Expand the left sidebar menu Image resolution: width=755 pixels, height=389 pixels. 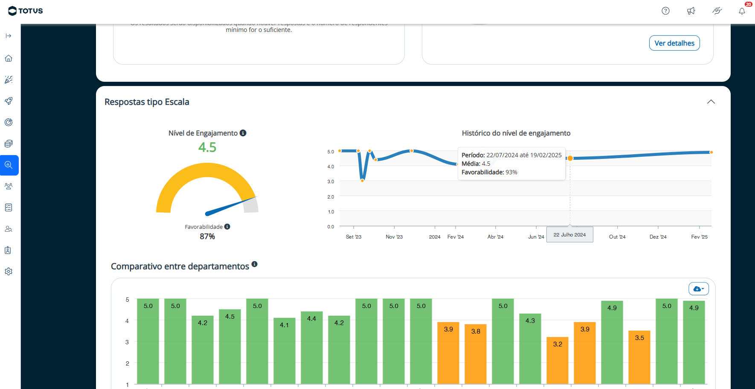point(9,36)
